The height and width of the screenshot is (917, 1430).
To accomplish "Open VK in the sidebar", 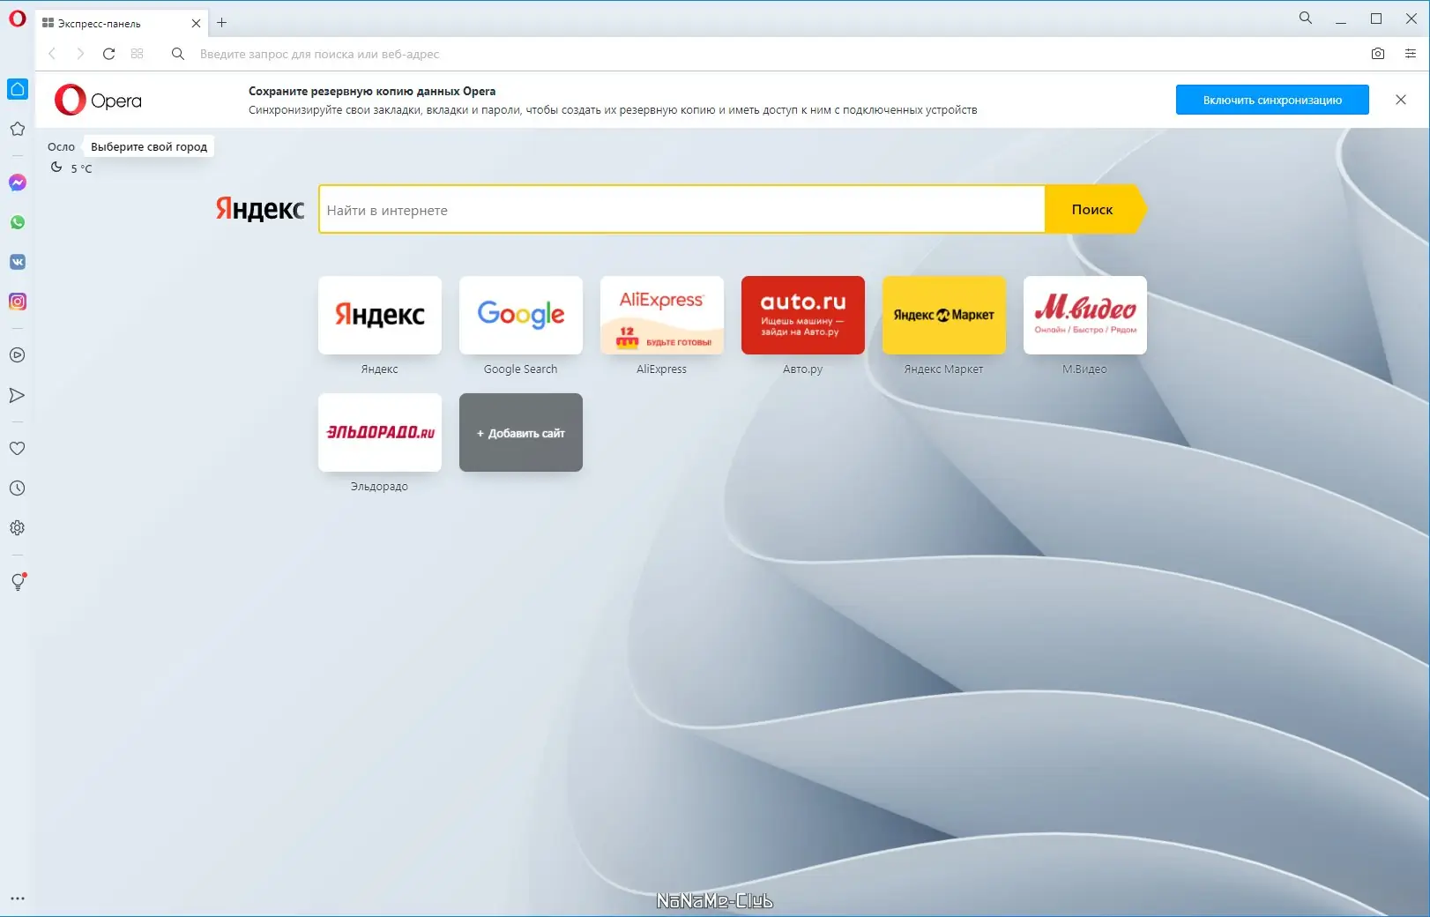I will click(x=18, y=262).
